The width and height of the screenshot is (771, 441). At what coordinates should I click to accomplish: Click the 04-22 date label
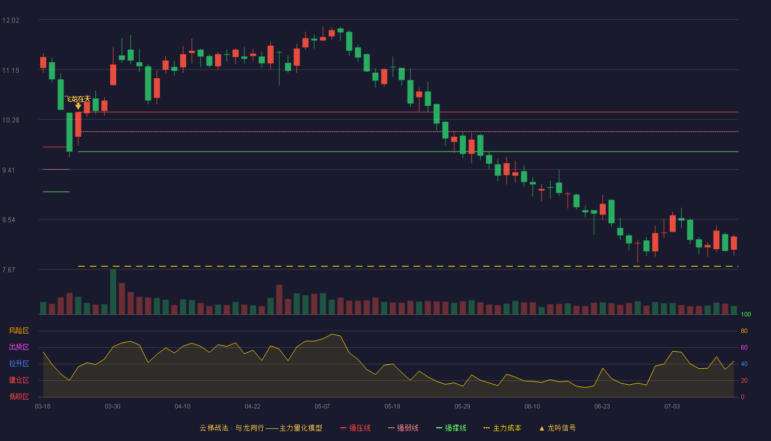[252, 406]
